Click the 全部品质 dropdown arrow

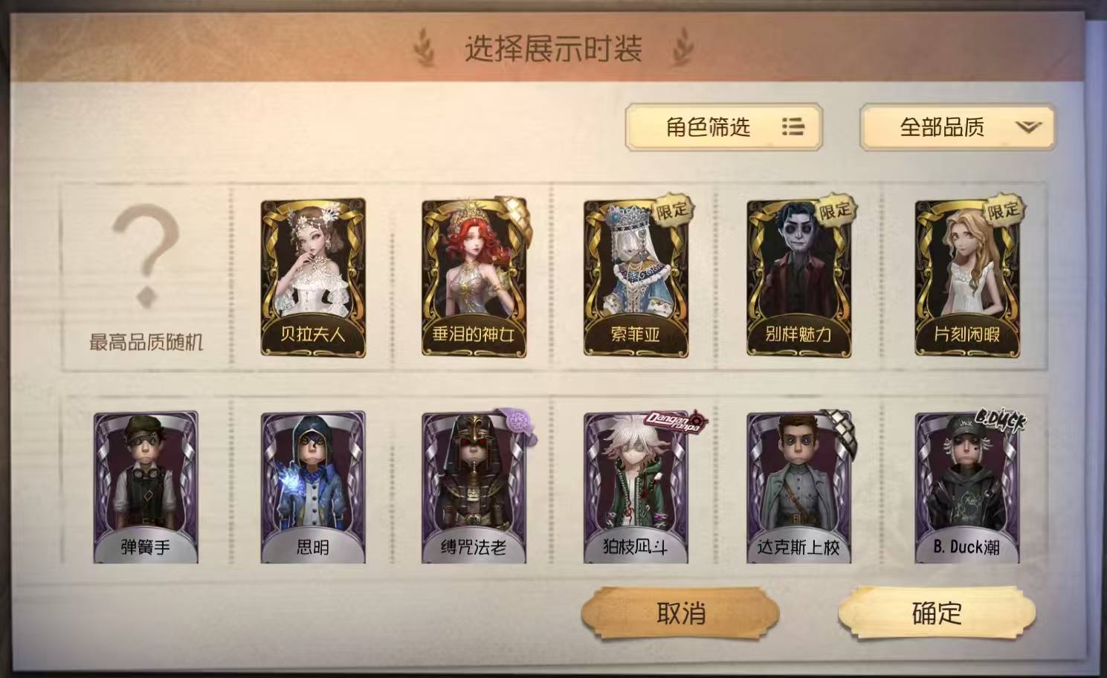tap(1028, 128)
